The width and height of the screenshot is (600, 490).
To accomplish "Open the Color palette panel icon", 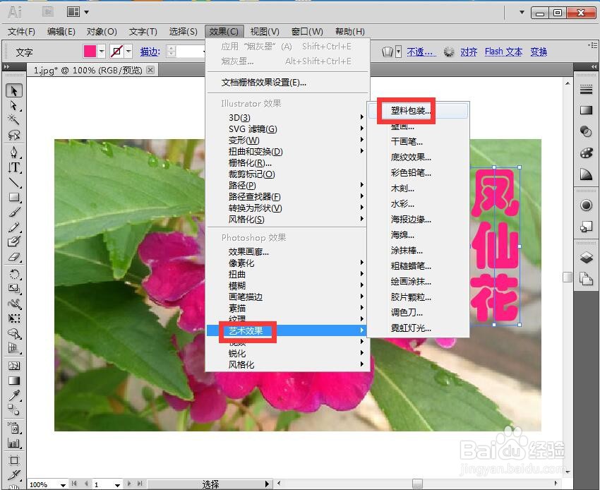I will (586, 153).
